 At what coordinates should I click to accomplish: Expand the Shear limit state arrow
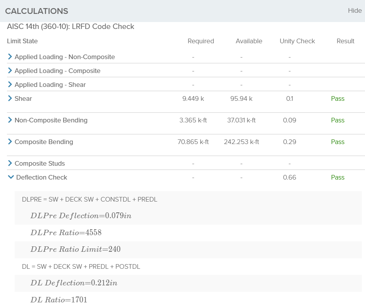coord(10,98)
